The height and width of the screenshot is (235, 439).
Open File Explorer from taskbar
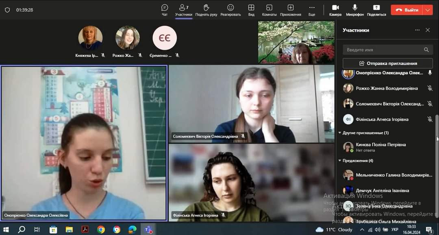click(x=69, y=230)
